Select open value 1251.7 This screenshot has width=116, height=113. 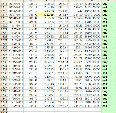tap(31, 62)
